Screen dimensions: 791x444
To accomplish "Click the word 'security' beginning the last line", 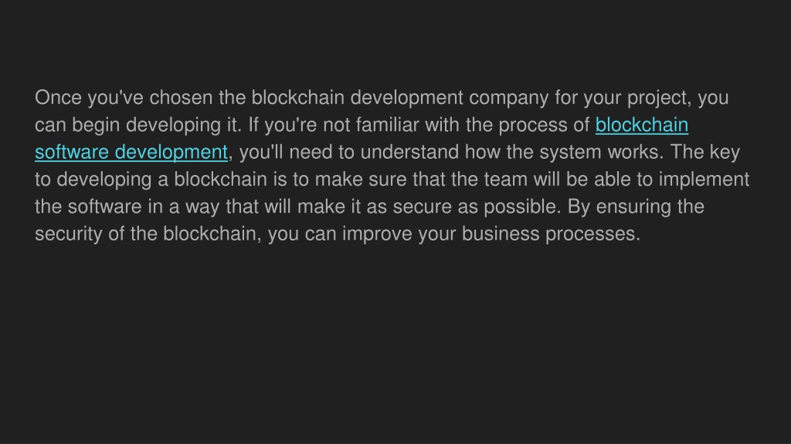I will click(x=68, y=234).
